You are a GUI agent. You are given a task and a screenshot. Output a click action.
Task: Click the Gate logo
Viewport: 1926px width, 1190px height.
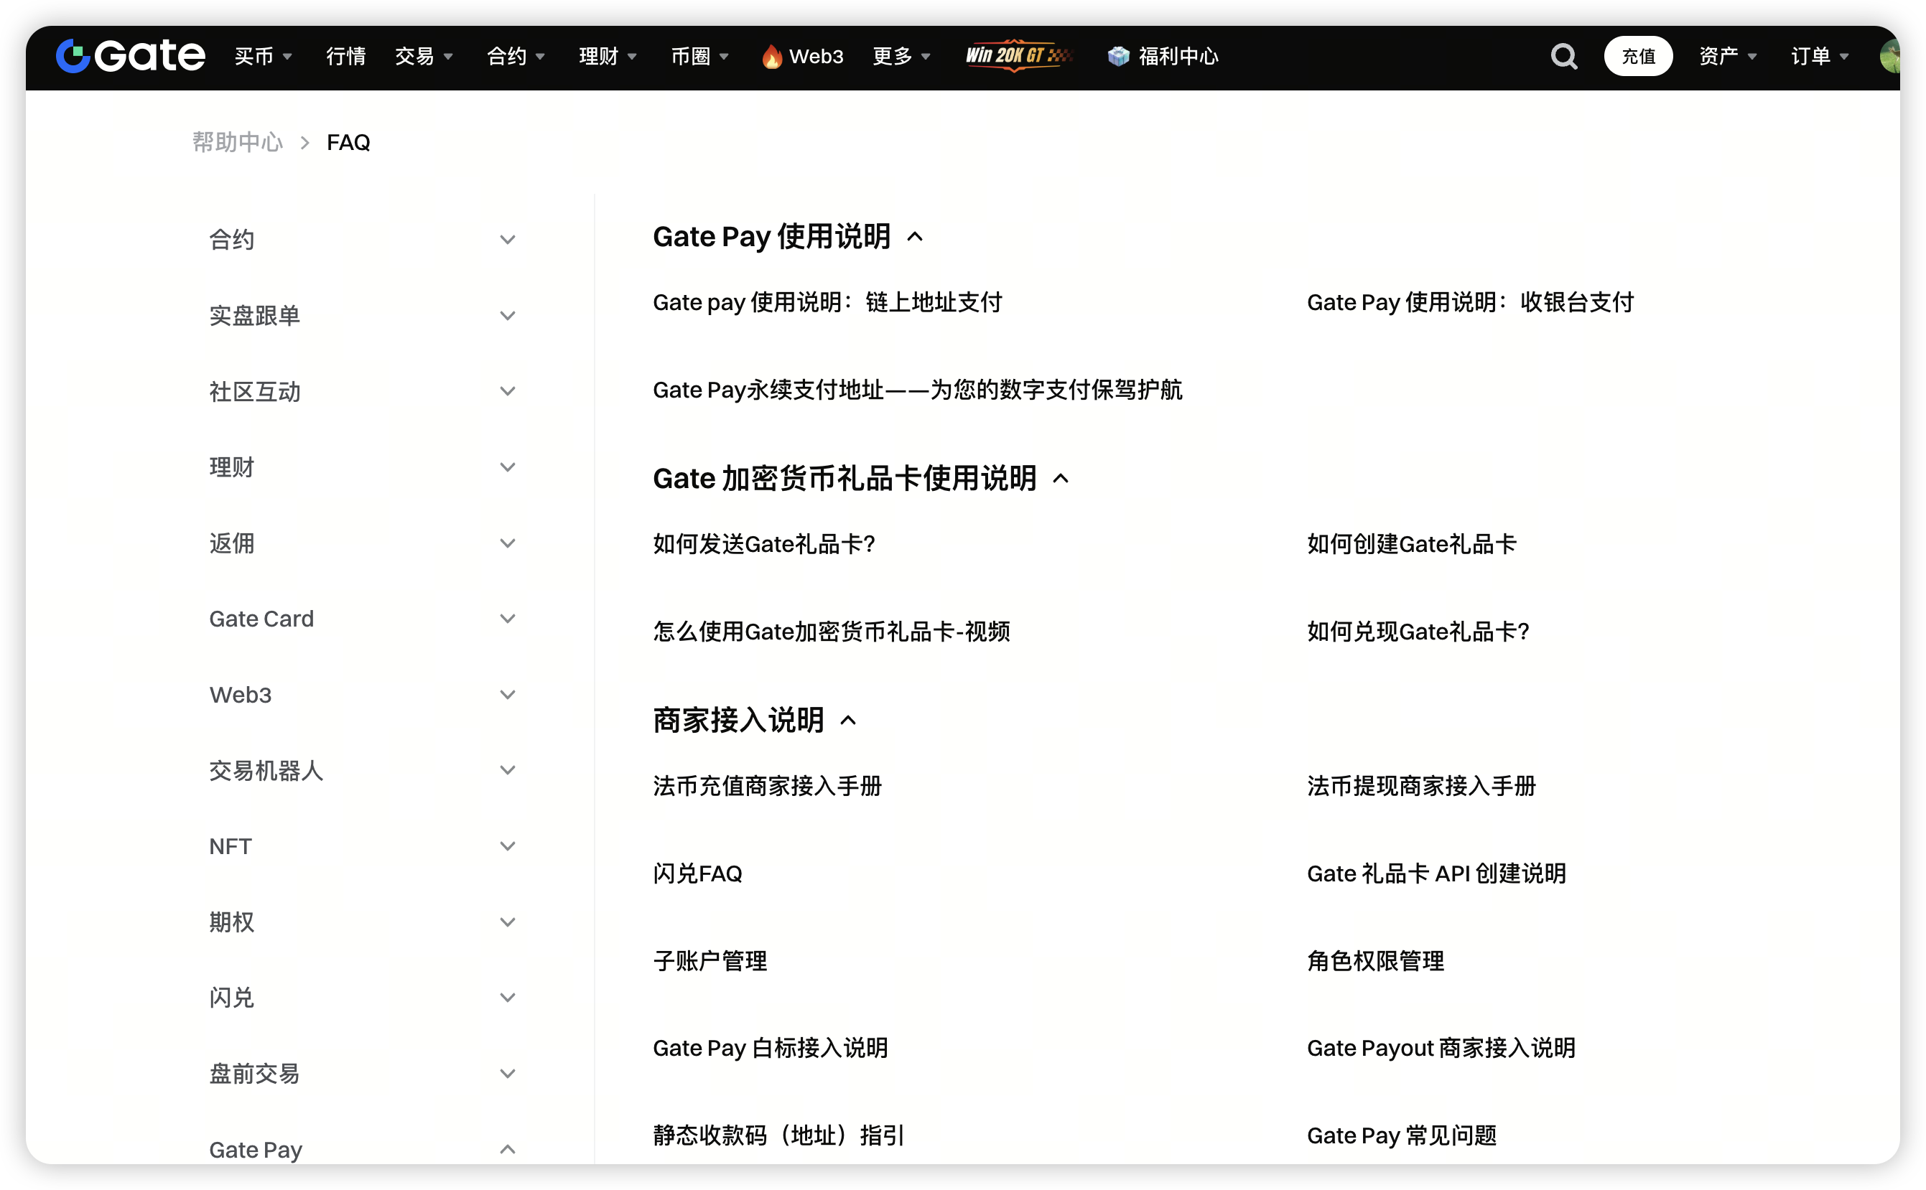coord(131,56)
